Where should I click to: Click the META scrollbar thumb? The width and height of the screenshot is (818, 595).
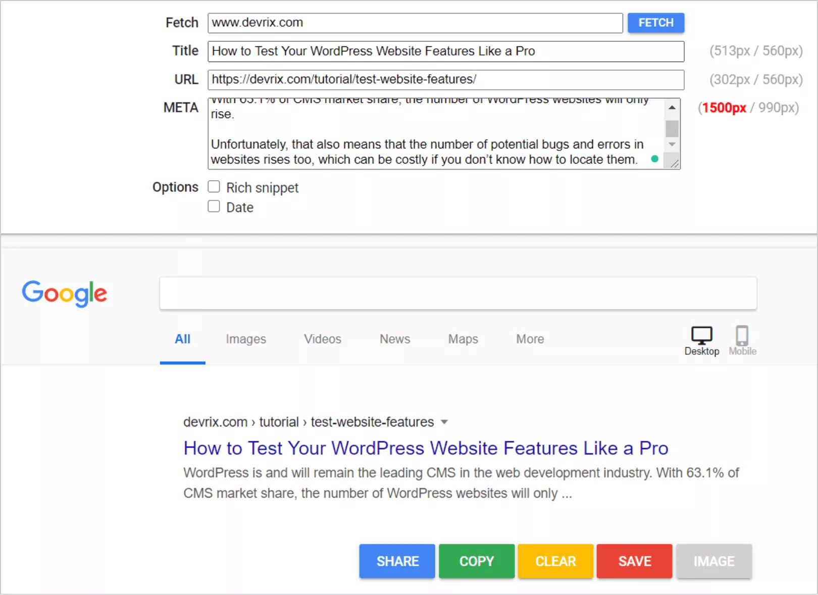(672, 129)
